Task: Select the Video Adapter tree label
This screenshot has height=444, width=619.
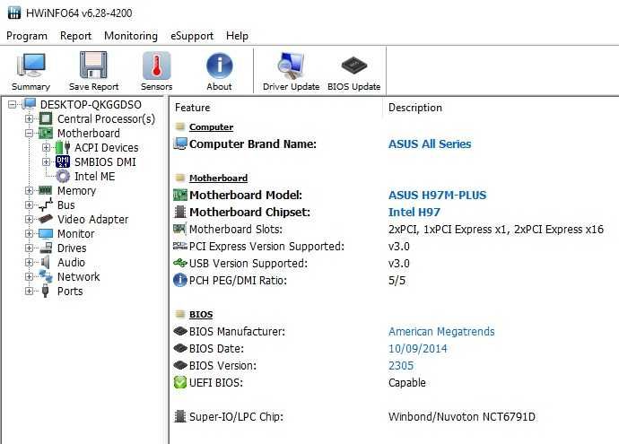Action: [92, 219]
